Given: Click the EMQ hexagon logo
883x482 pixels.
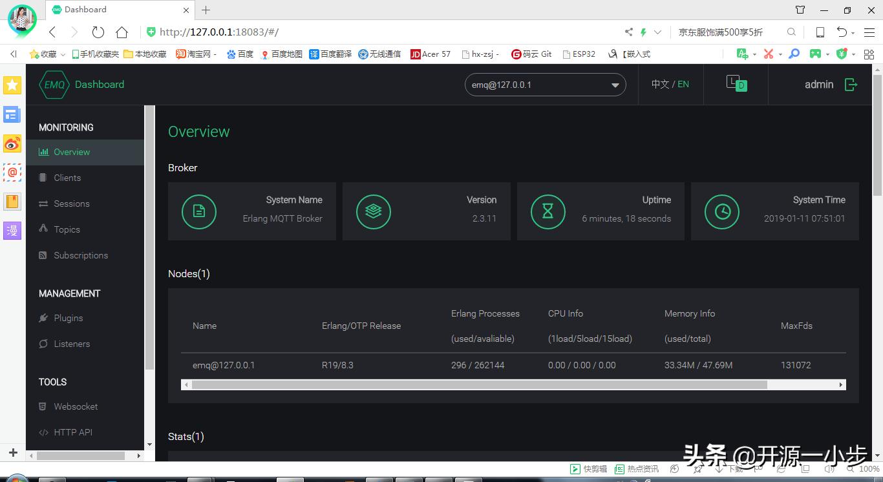Looking at the screenshot, I should pyautogui.click(x=54, y=85).
